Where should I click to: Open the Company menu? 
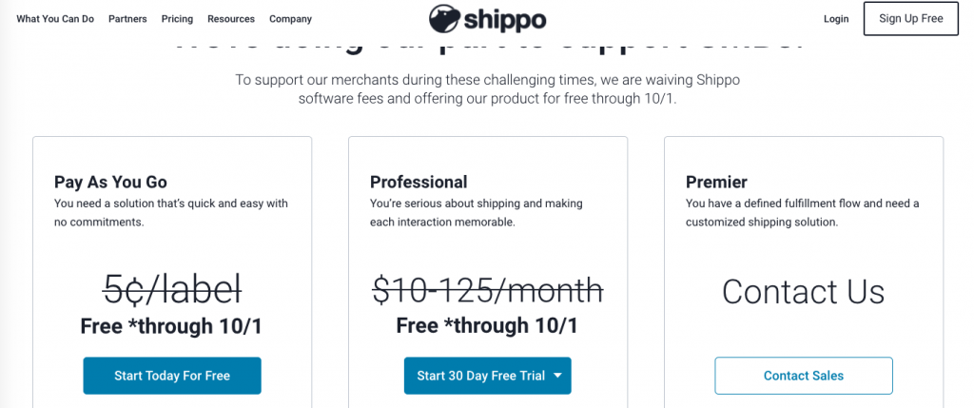[x=290, y=19]
